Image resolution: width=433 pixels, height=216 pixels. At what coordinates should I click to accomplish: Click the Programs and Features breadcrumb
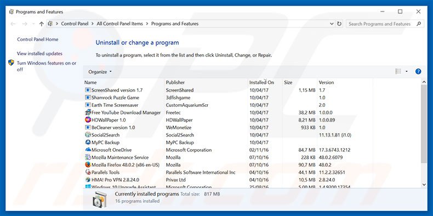pyautogui.click(x=175, y=24)
